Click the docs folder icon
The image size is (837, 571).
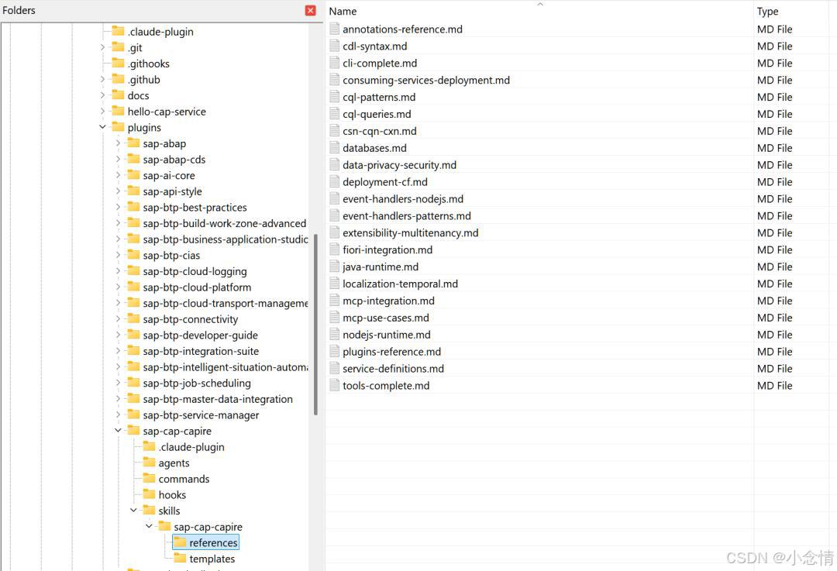coord(118,95)
